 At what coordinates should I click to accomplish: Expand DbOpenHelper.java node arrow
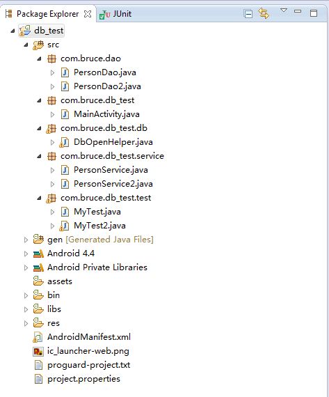click(x=52, y=143)
